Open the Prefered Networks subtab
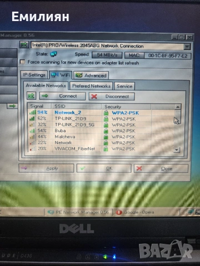200x266 pixels. [91, 86]
